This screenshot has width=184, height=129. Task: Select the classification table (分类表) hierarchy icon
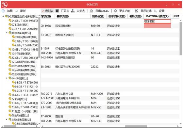(x=73, y=11)
